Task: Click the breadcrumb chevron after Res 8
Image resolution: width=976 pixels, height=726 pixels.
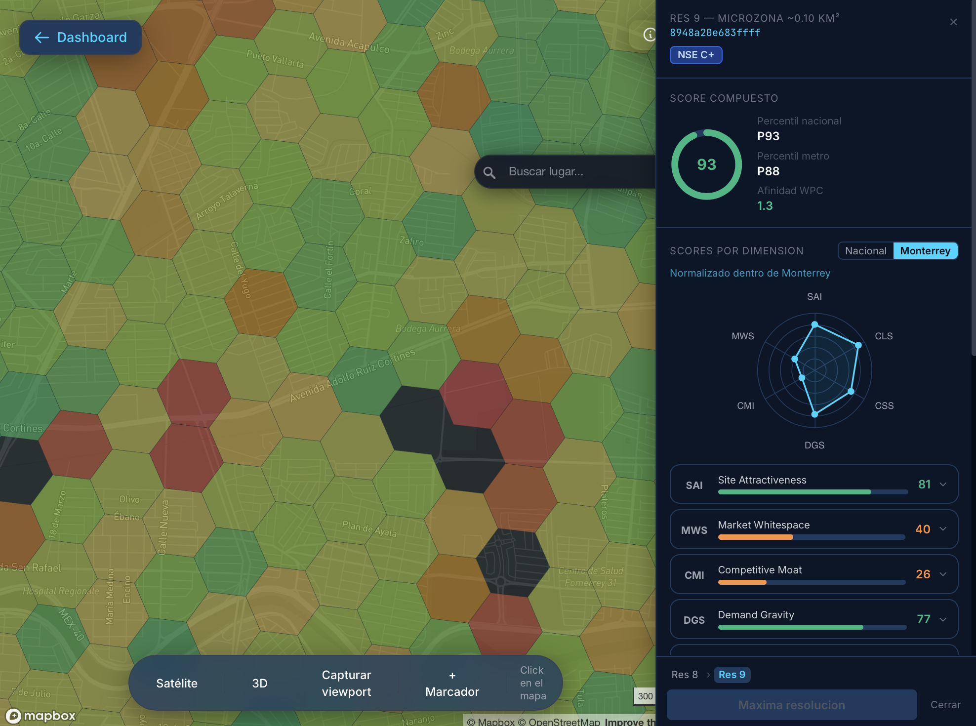Action: [708, 675]
